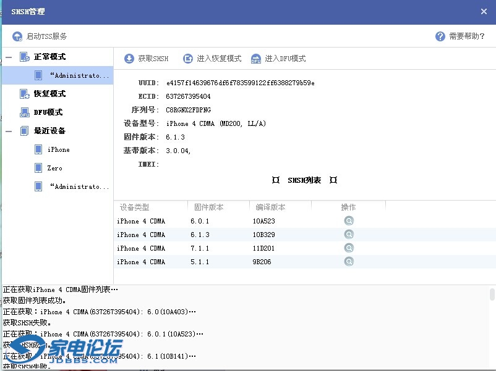Collapse the 正常模式 tree node
This screenshot has height=371, width=496.
point(9,57)
